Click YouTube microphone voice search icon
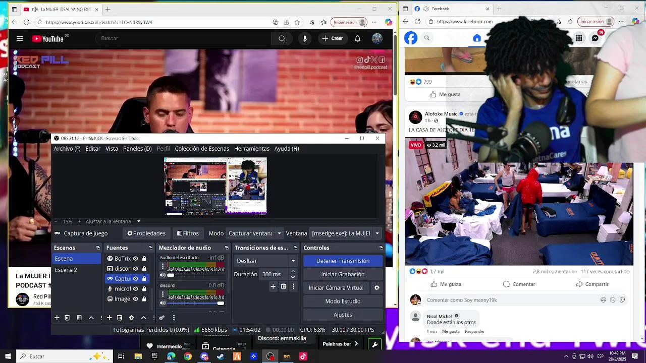The width and height of the screenshot is (646, 363). click(304, 39)
